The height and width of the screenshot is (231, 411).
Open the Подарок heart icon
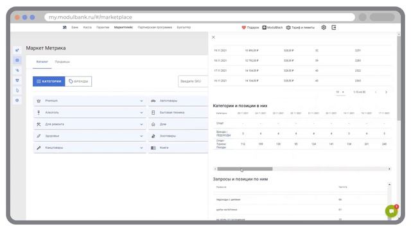tap(244, 28)
